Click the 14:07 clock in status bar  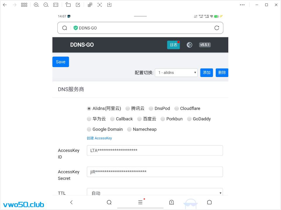point(62,16)
